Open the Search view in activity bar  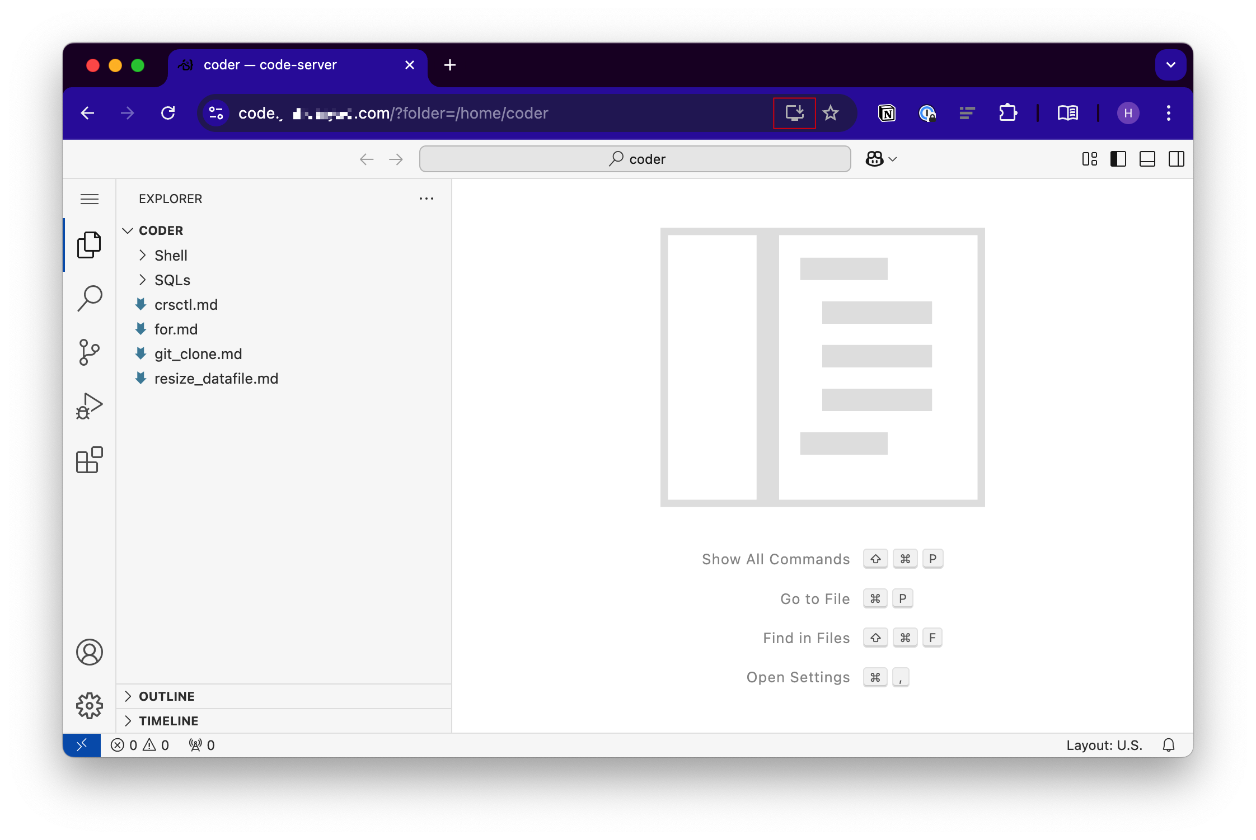tap(90, 298)
